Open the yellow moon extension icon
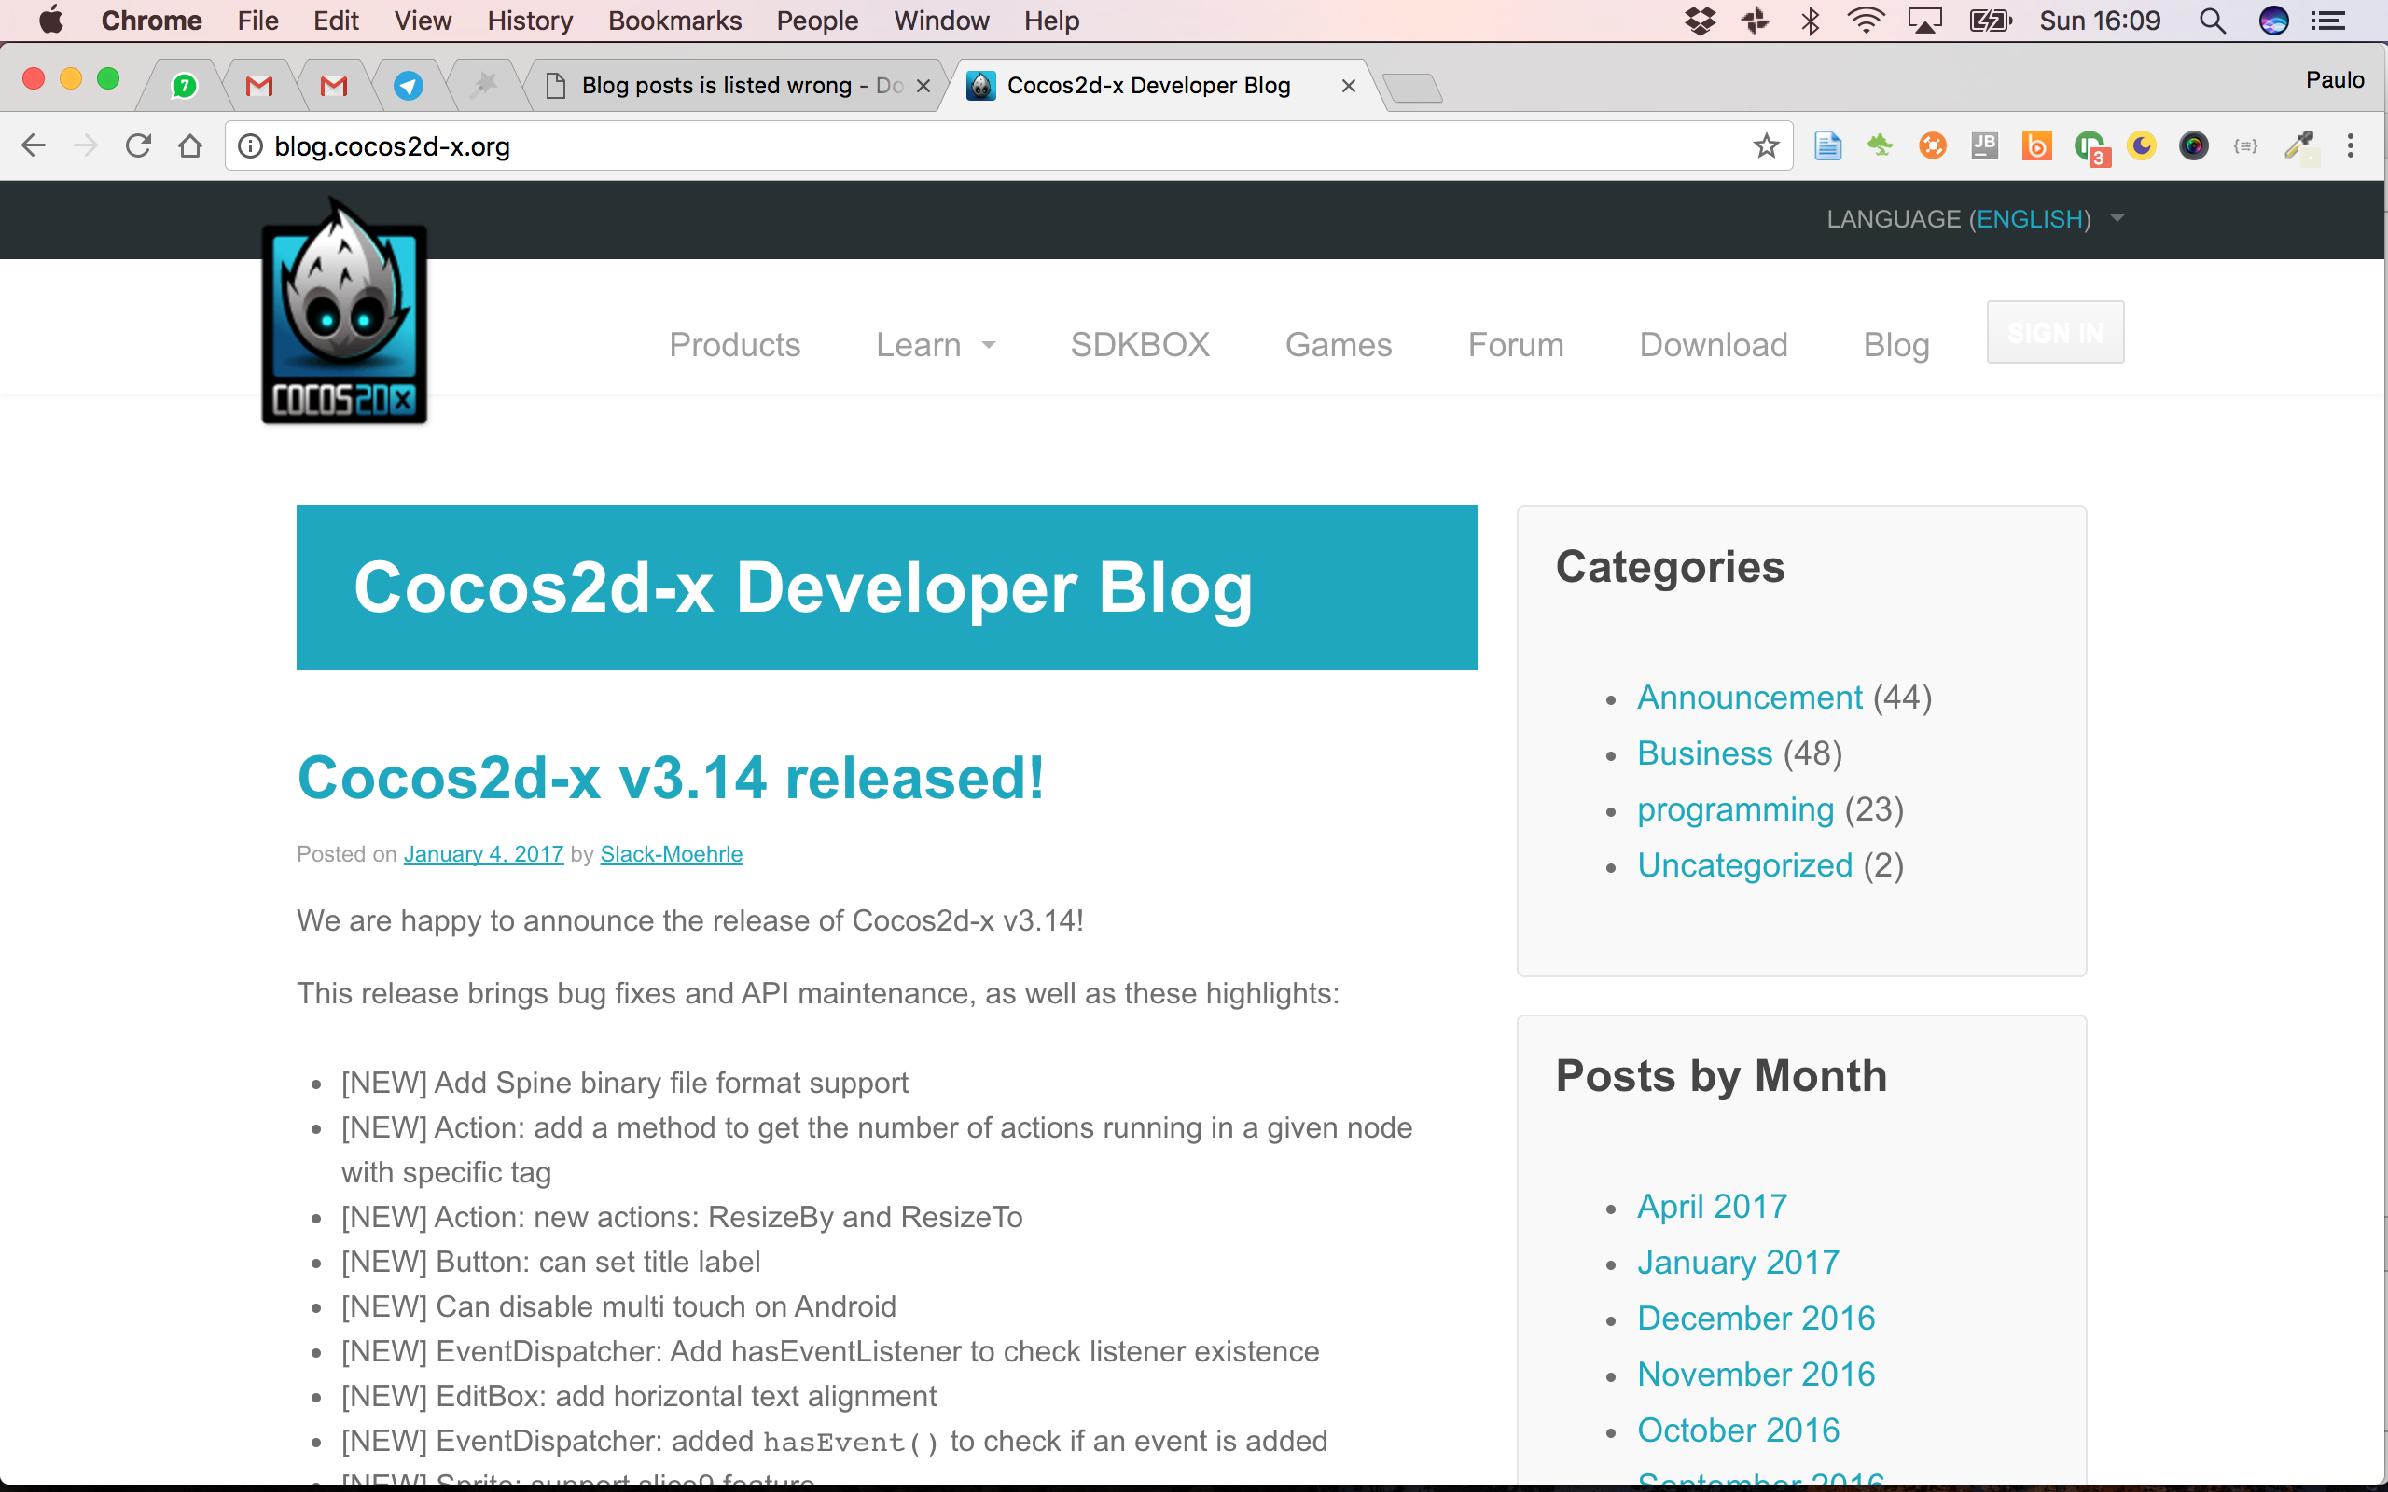2388x1492 pixels. 2142,146
